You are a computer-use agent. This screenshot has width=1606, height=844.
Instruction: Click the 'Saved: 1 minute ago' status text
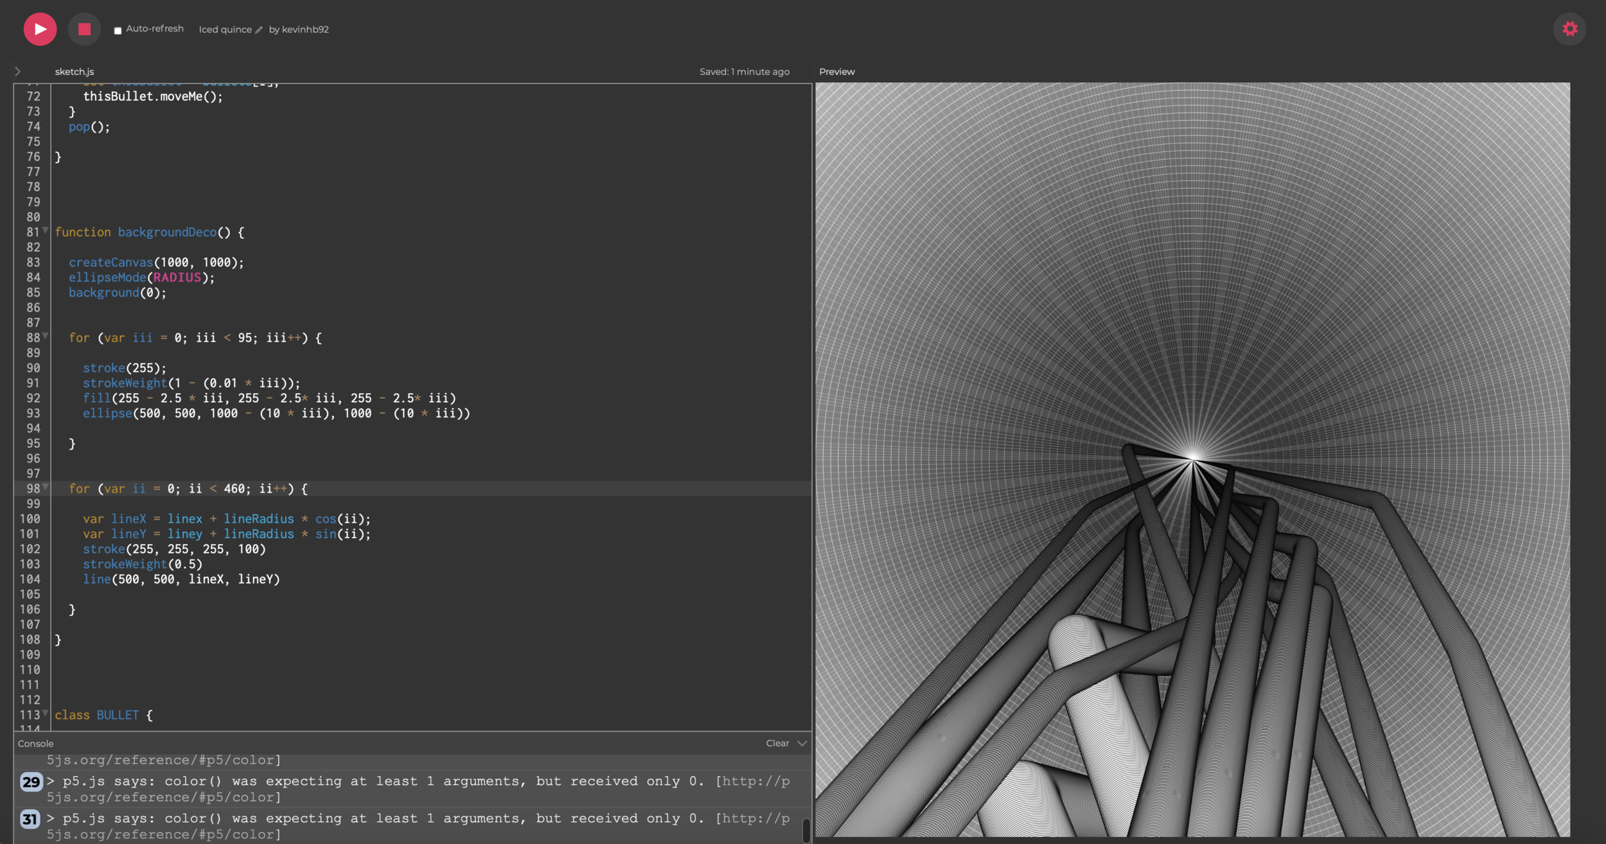(743, 71)
